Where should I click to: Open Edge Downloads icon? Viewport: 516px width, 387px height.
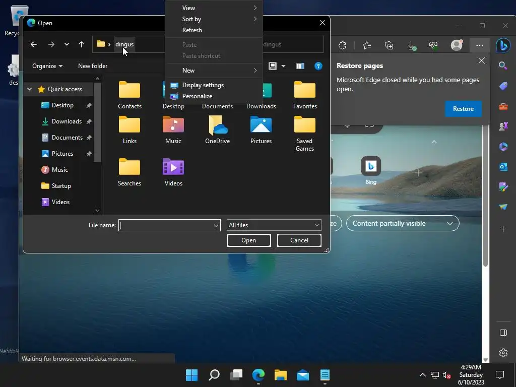[x=411, y=45]
